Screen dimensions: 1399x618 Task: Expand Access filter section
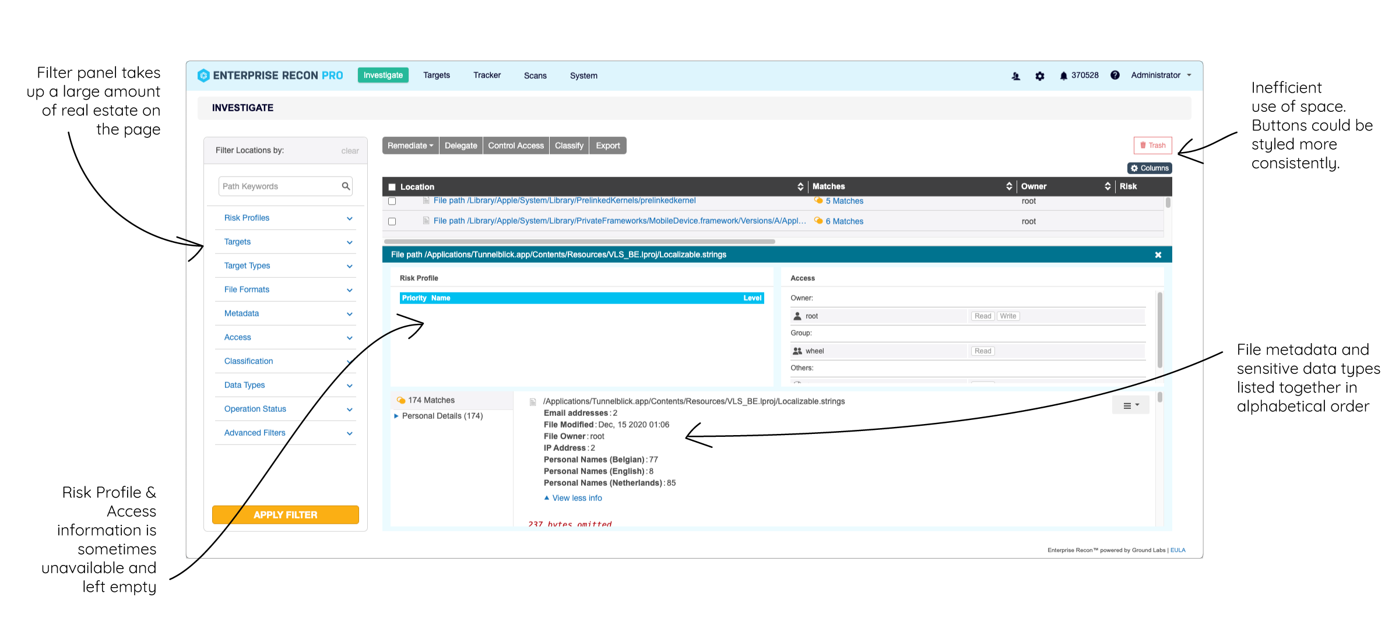coord(286,337)
